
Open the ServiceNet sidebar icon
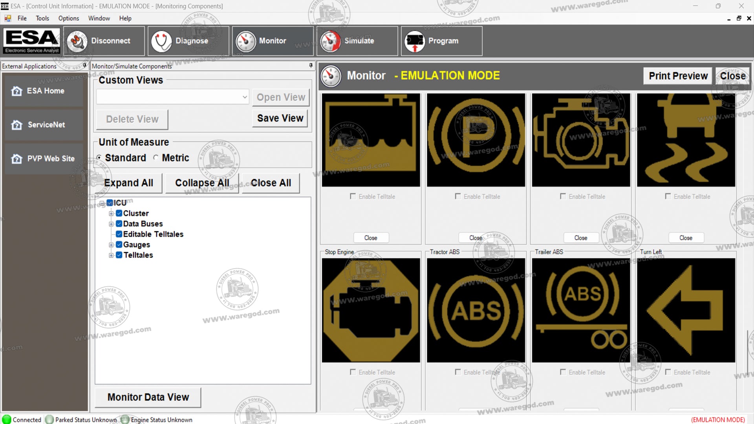pyautogui.click(x=16, y=125)
